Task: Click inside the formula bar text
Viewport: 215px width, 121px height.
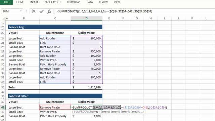Action: coord(104,11)
